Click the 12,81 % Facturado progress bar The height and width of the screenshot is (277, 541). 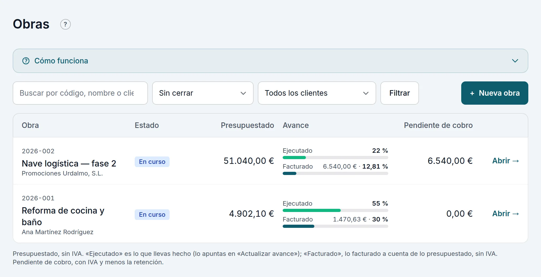pos(335,173)
